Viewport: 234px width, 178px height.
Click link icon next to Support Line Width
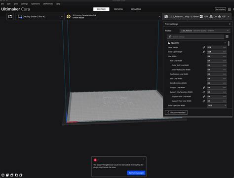point(204,88)
